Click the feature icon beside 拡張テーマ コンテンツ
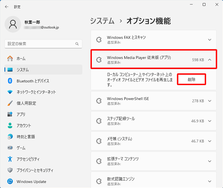Screen dimensions: 223x188 coord(99,161)
